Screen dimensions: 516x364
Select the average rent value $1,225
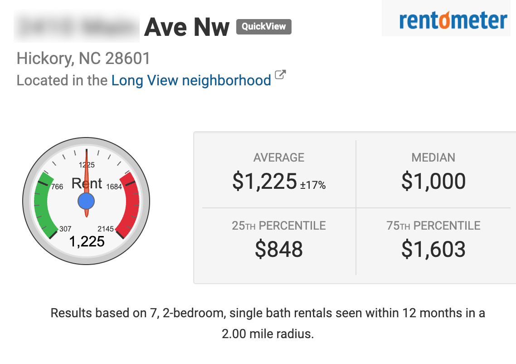coord(264,182)
